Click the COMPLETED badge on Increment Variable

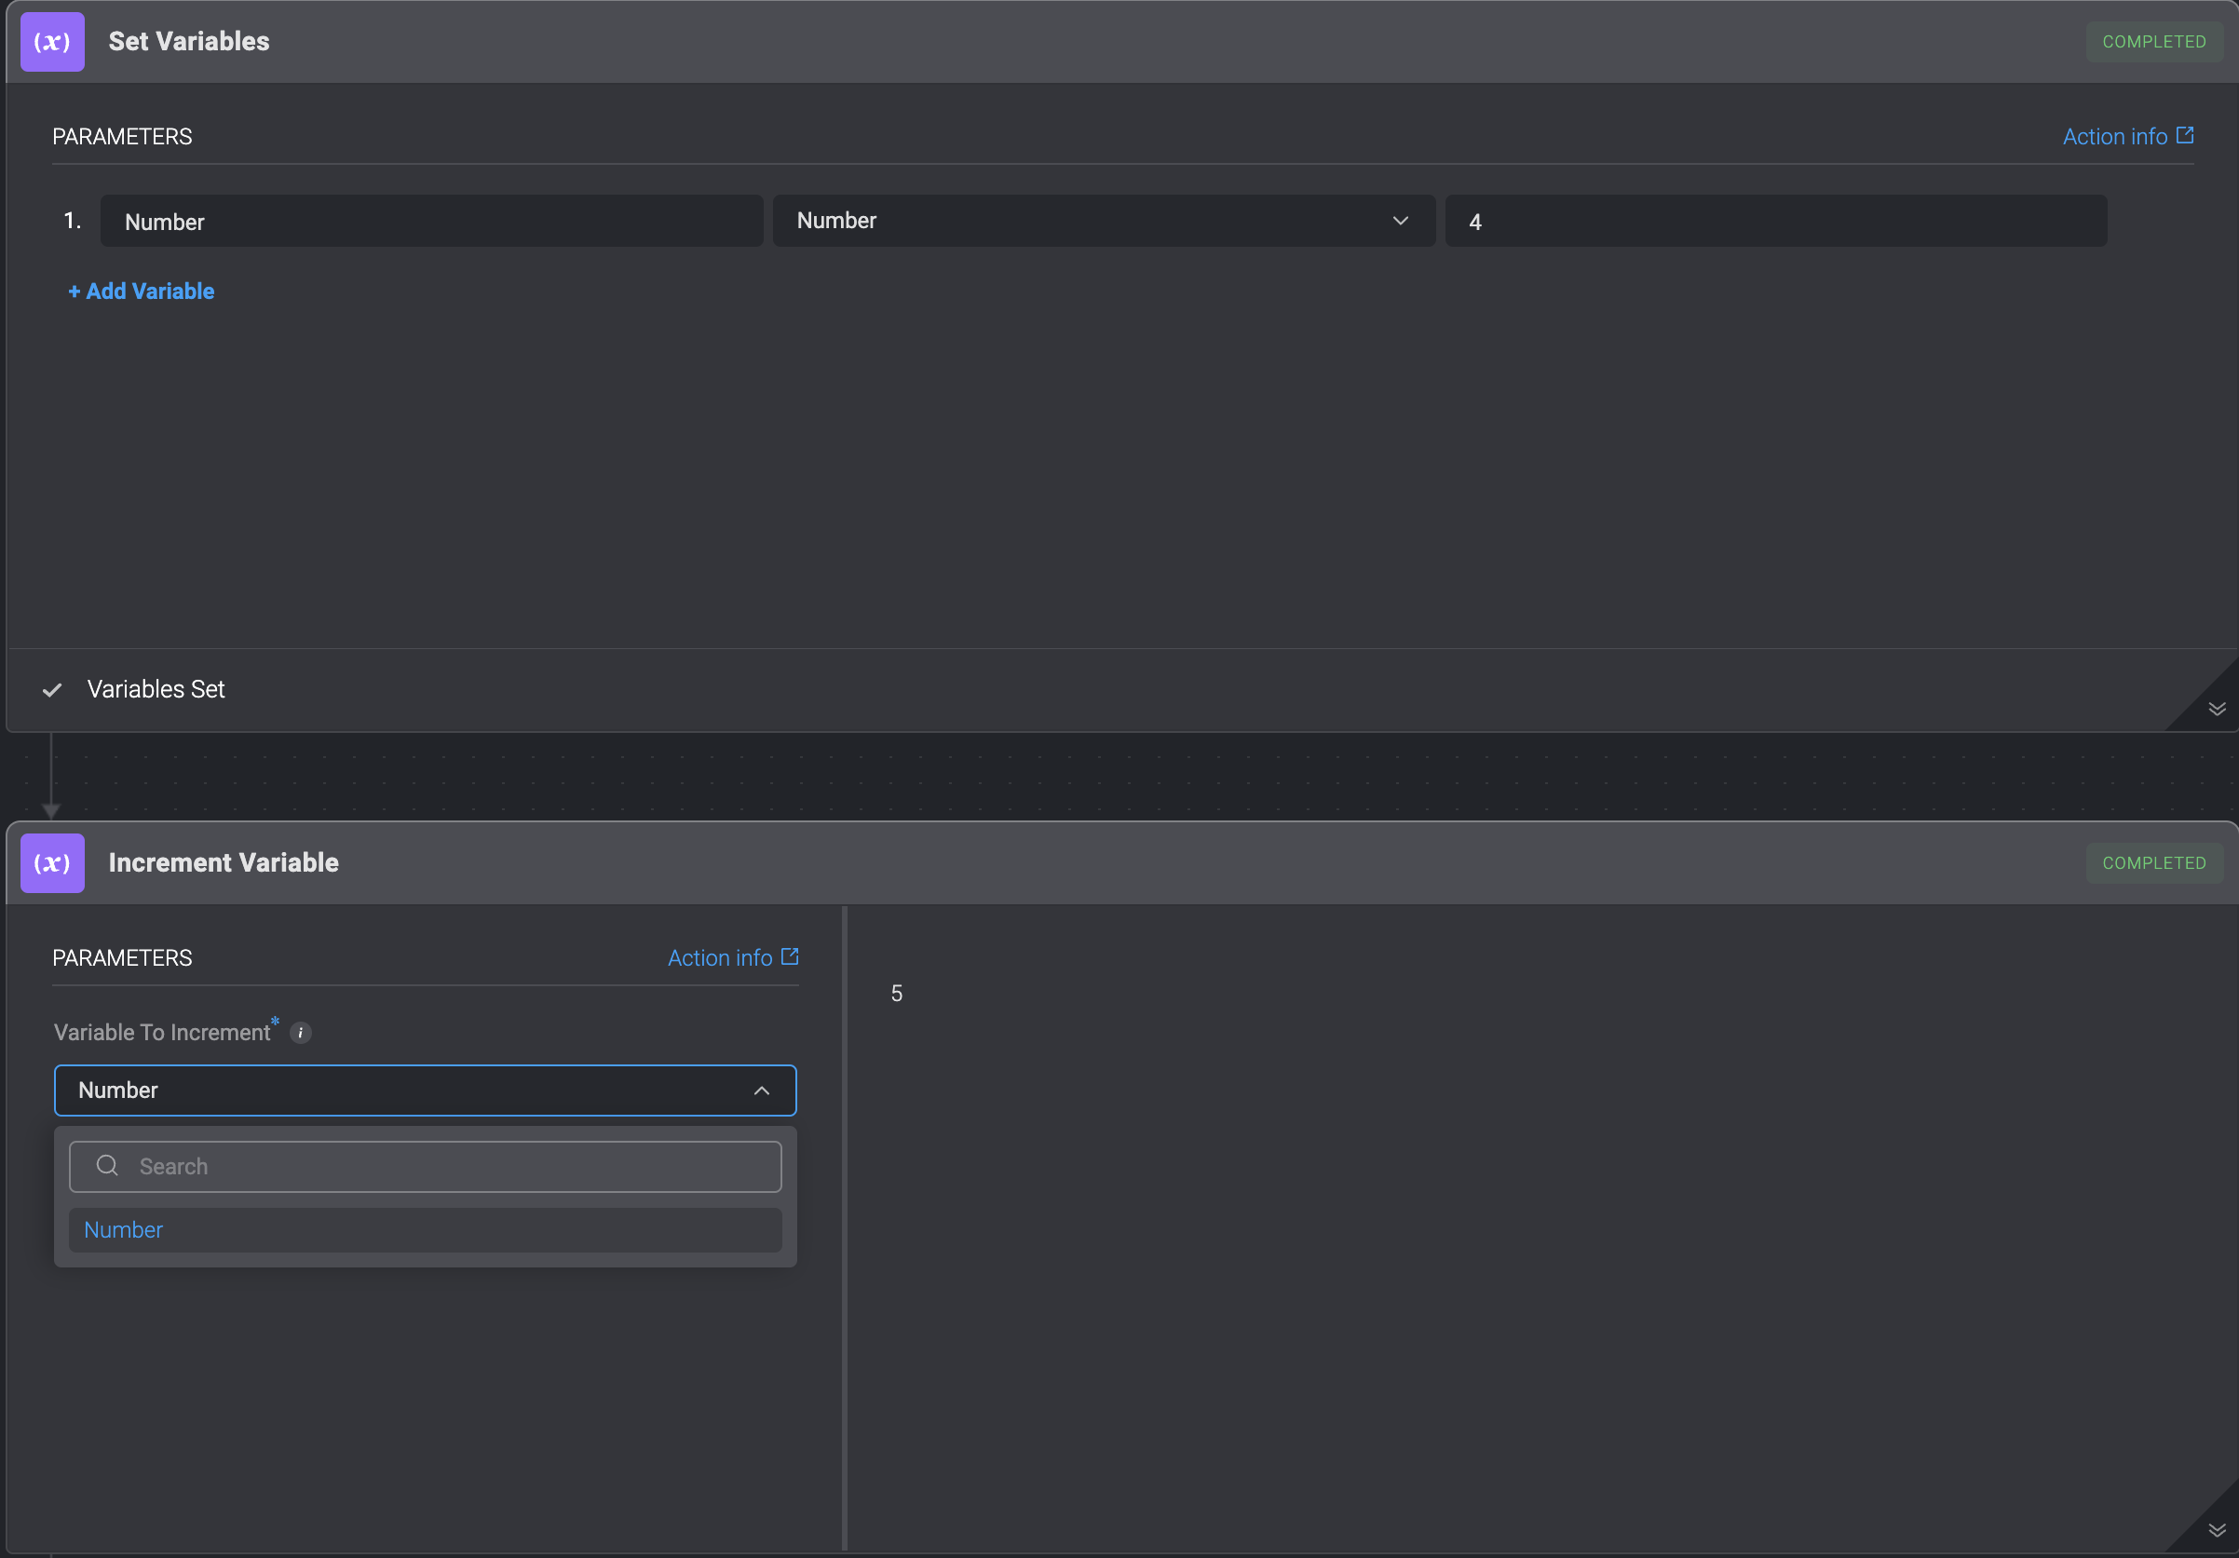click(x=2153, y=863)
